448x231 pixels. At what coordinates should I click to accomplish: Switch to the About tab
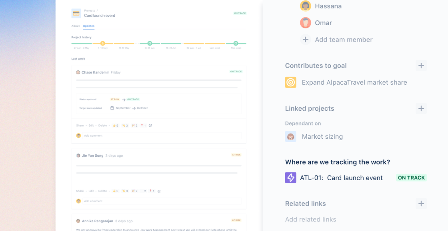tap(75, 26)
